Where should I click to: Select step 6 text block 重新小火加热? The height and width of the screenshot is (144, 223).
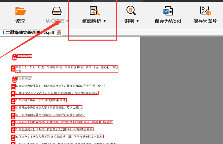[x=64, y=122]
